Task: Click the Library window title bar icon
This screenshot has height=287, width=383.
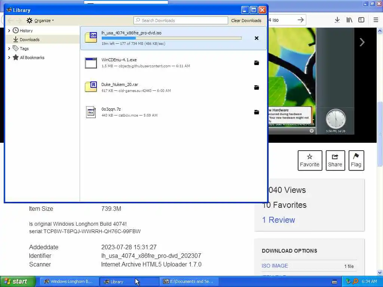Action: 9,10
